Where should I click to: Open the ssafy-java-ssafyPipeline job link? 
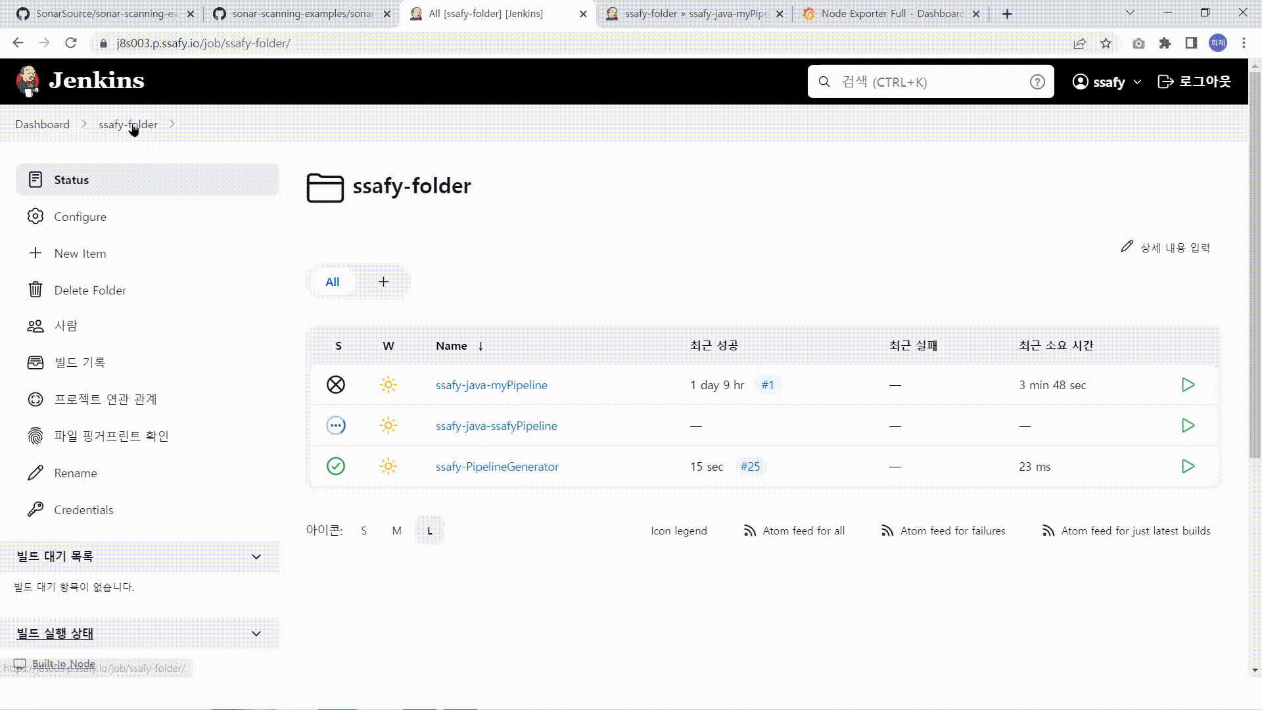[x=496, y=425]
